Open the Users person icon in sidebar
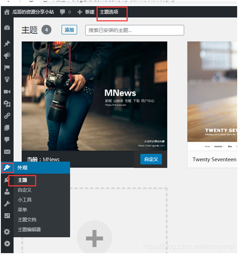Viewport: 238px width, 254px height. coord(7,192)
